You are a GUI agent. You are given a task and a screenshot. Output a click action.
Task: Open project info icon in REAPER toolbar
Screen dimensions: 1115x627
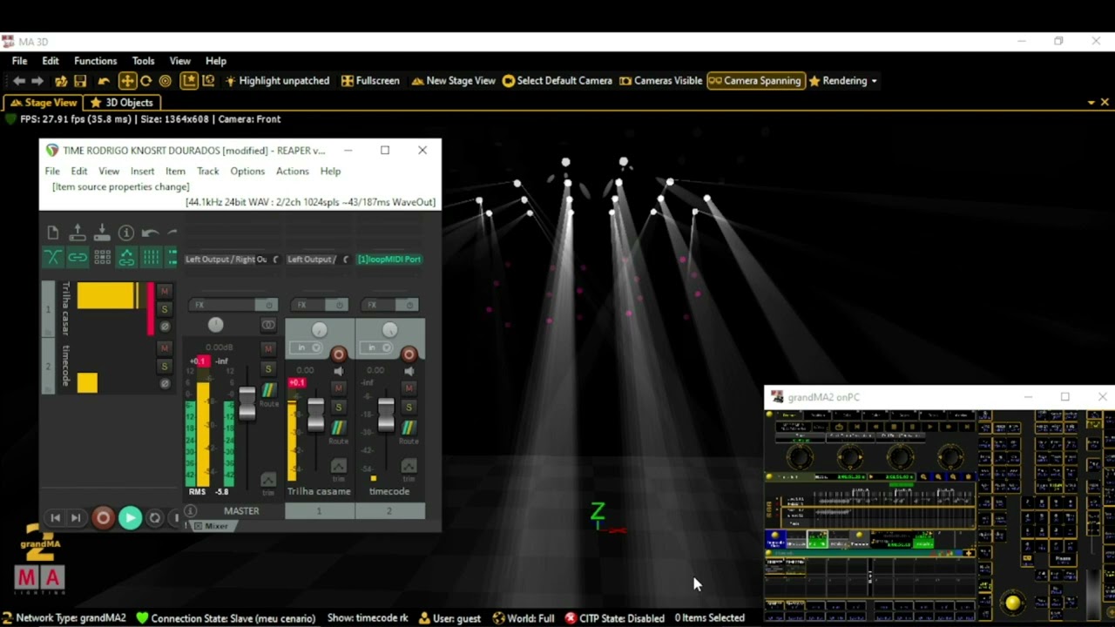click(126, 233)
